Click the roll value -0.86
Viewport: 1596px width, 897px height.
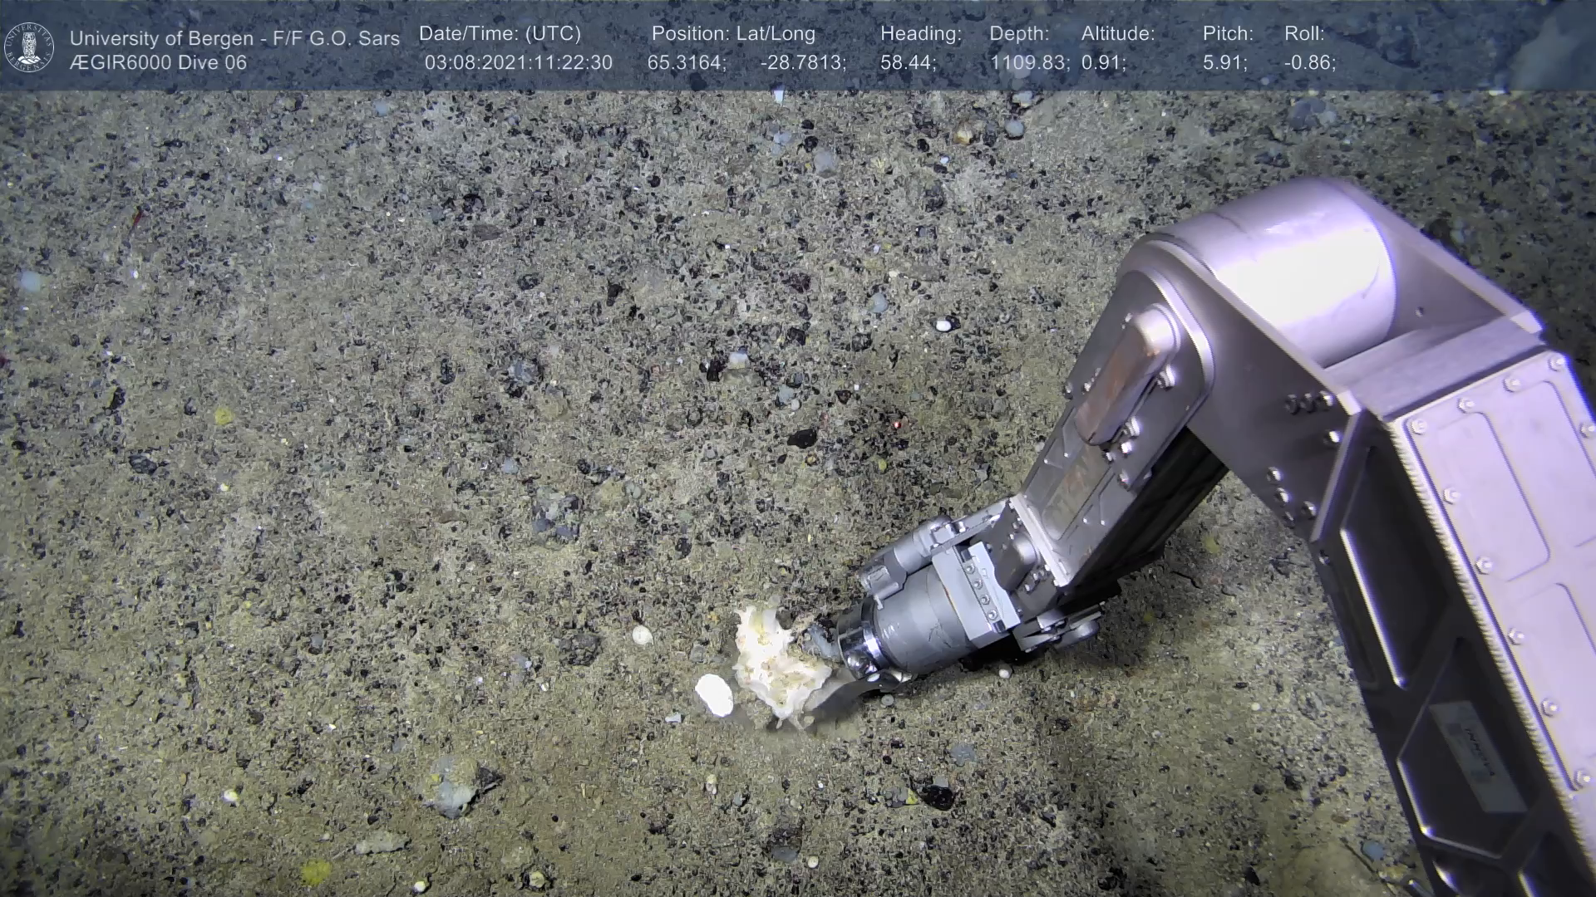(1309, 63)
